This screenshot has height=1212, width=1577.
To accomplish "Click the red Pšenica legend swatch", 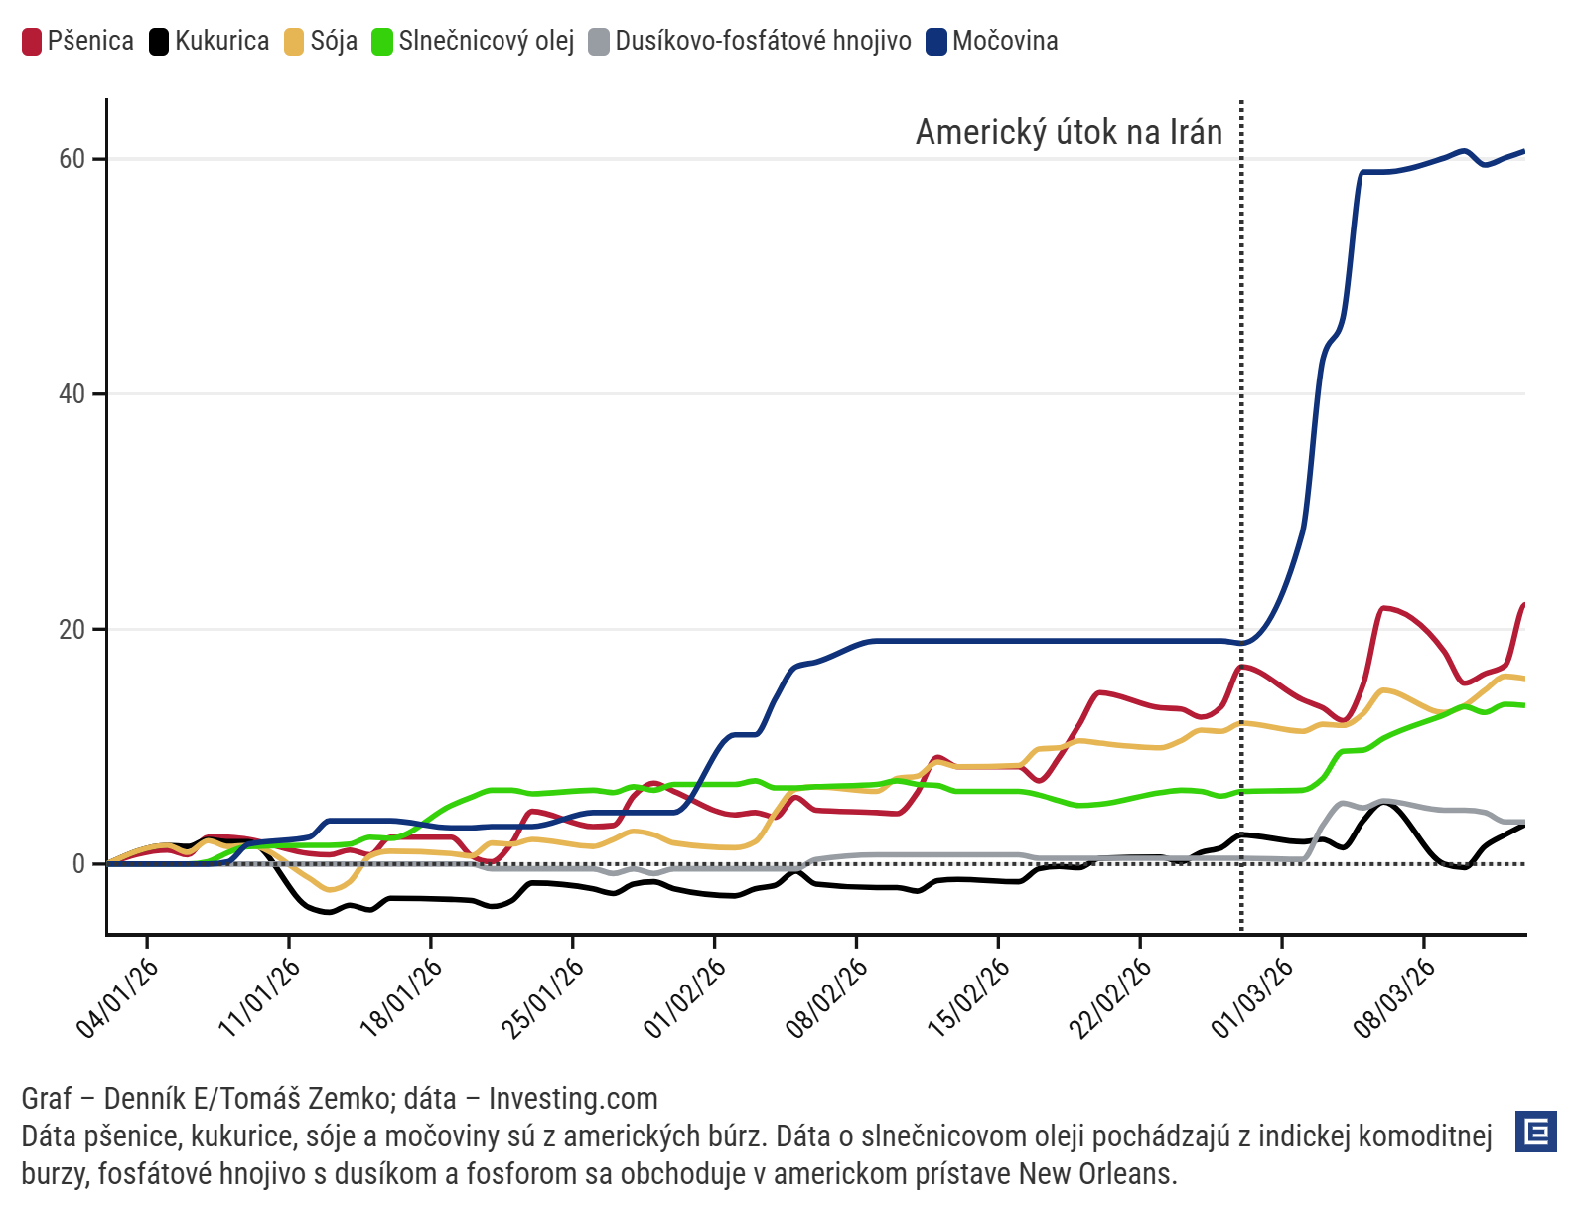I will pos(32,42).
